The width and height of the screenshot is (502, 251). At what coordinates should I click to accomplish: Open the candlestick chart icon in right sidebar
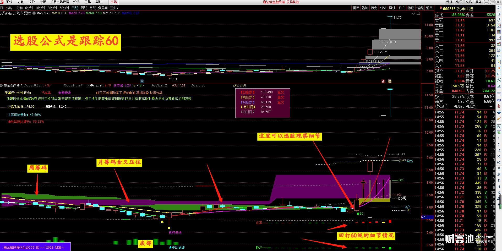pos(499,43)
